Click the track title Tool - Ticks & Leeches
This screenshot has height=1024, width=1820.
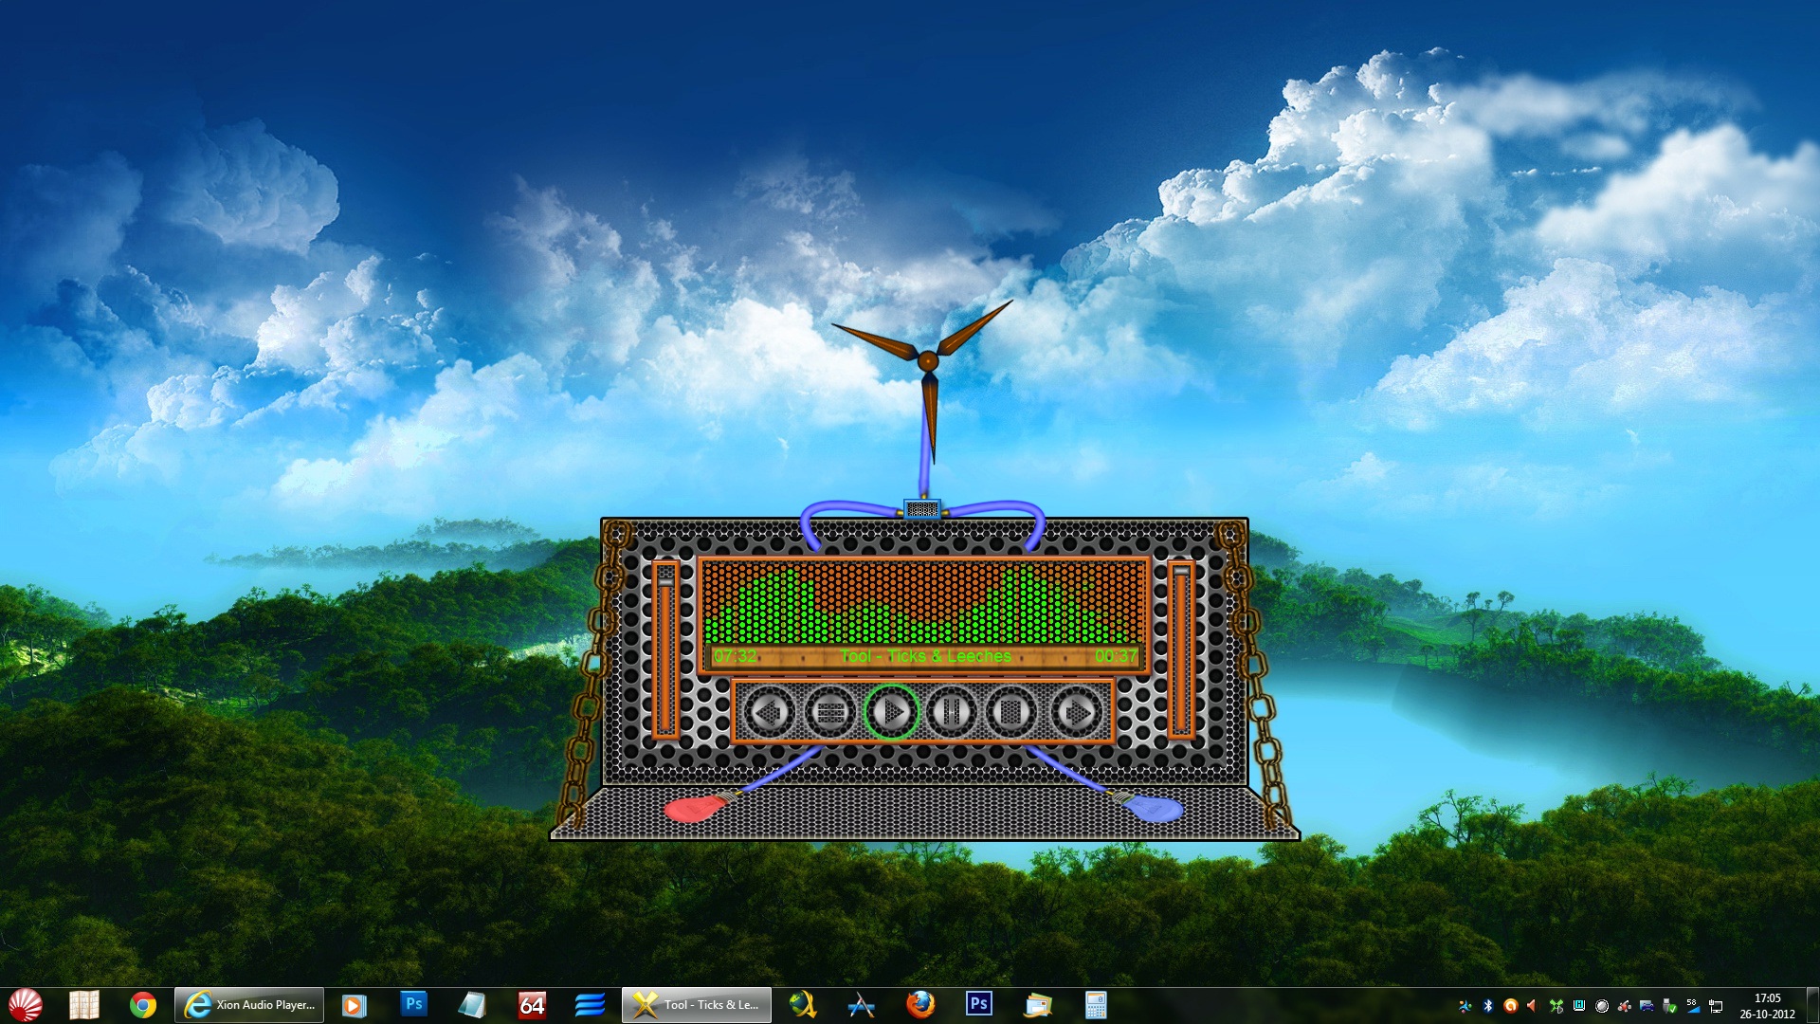click(926, 656)
